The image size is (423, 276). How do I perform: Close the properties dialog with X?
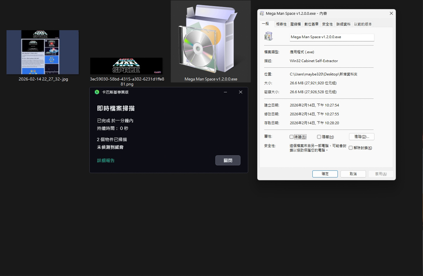click(x=391, y=13)
